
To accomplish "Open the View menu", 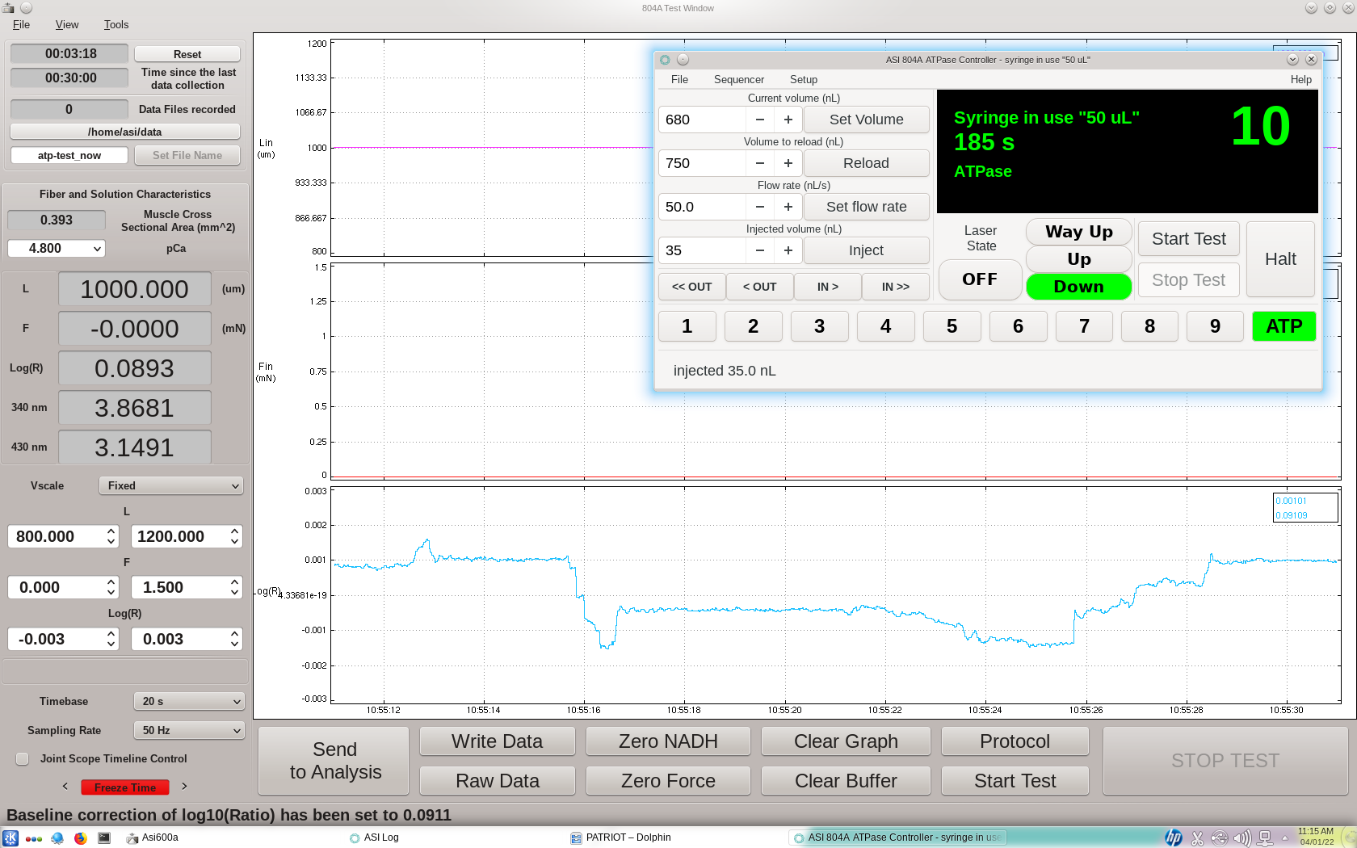I will (x=66, y=24).
